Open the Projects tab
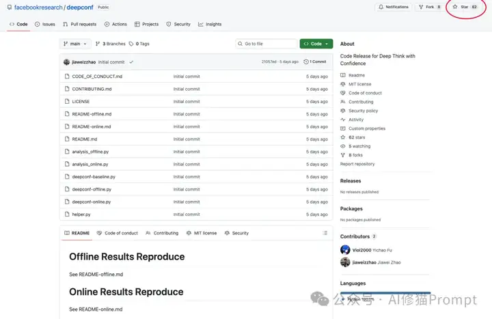The width and height of the screenshot is (492, 319). click(146, 24)
